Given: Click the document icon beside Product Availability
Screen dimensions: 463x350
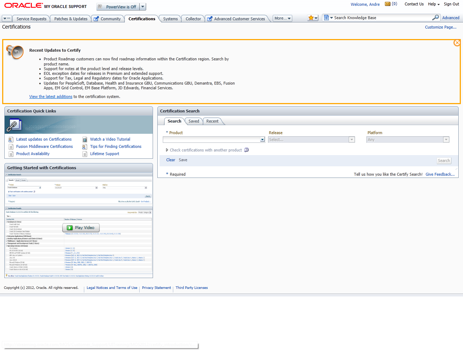Looking at the screenshot, I should (x=11, y=154).
